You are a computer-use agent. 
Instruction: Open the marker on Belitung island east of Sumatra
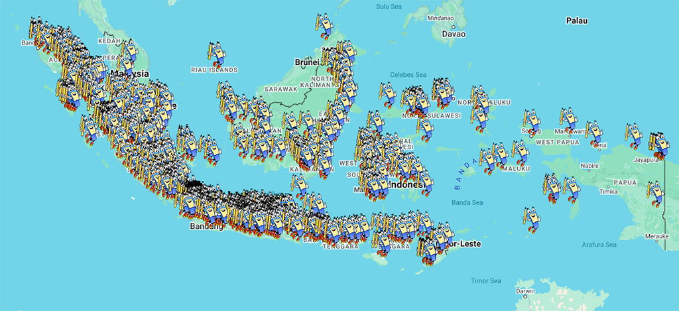pyautogui.click(x=212, y=149)
